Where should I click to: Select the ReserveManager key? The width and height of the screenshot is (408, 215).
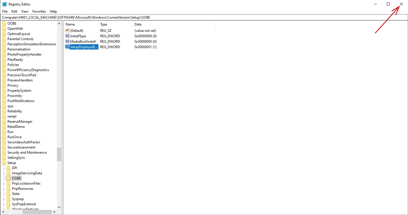(x=20, y=122)
